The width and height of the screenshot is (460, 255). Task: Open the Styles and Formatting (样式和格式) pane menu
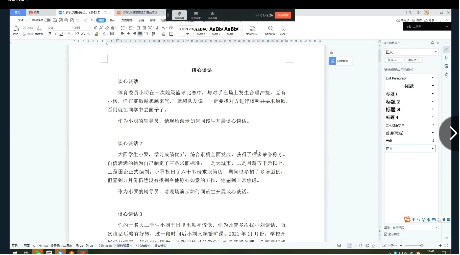click(x=392, y=43)
